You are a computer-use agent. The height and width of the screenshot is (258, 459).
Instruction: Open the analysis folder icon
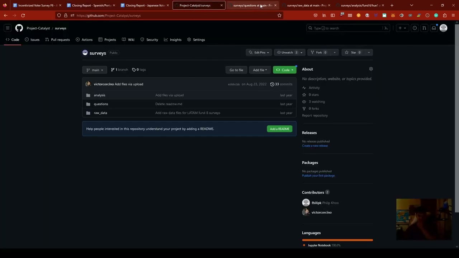coord(88,95)
